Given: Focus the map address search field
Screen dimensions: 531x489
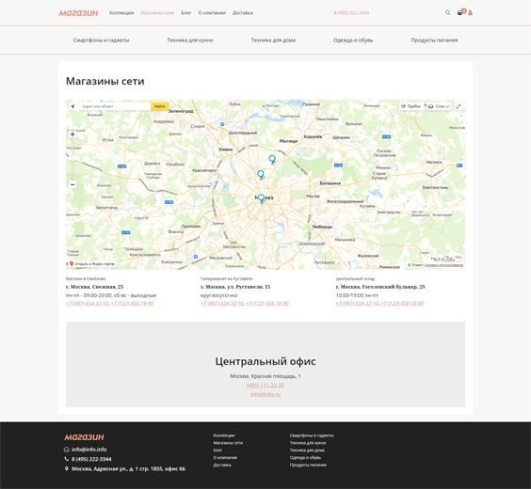Looking at the screenshot, I should point(115,106).
